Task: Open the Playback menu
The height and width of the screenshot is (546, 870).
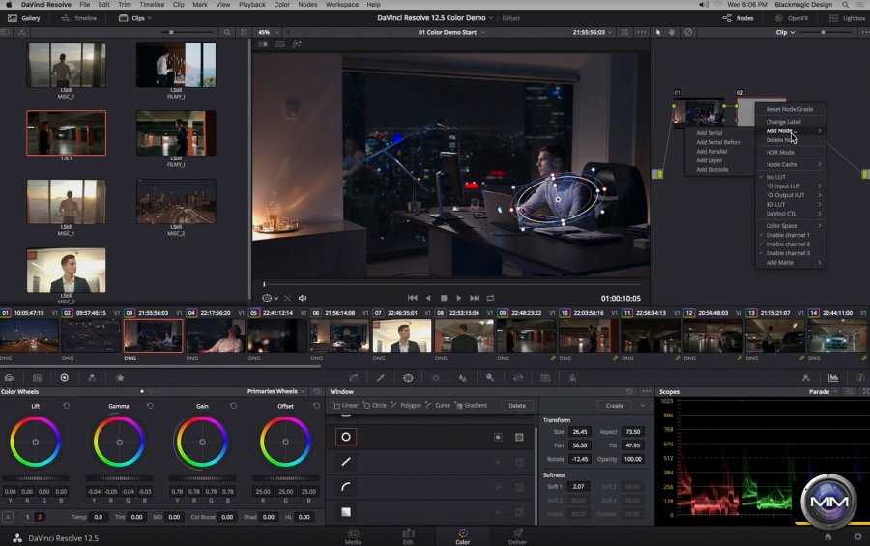Action: [252, 5]
